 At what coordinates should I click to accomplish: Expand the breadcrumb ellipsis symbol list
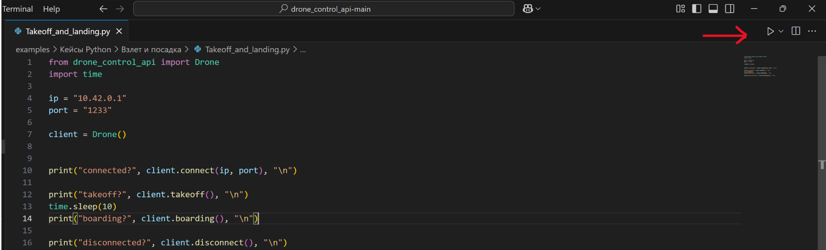pyautogui.click(x=303, y=50)
